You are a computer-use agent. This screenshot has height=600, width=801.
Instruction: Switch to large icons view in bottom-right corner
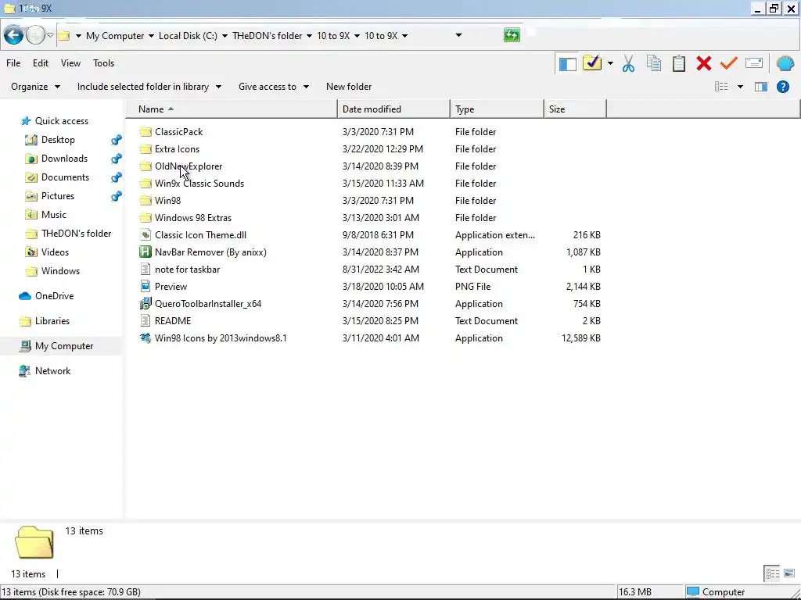[x=789, y=573]
